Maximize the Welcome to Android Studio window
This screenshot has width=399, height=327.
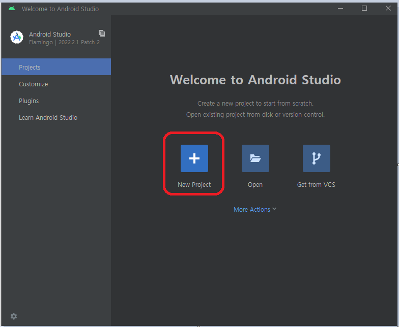pyautogui.click(x=364, y=8)
